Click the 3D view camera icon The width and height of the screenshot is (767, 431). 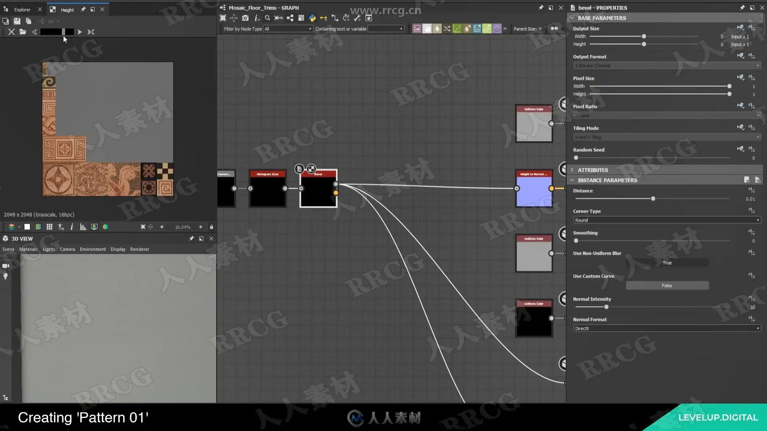pyautogui.click(x=6, y=266)
